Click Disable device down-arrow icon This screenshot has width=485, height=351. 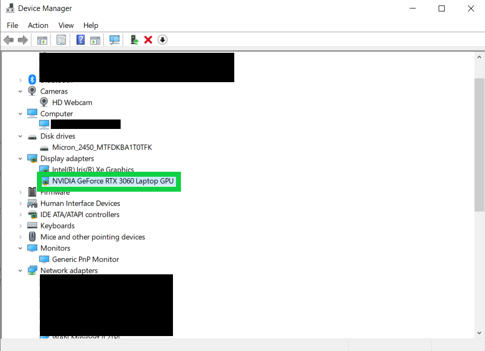[x=162, y=40]
